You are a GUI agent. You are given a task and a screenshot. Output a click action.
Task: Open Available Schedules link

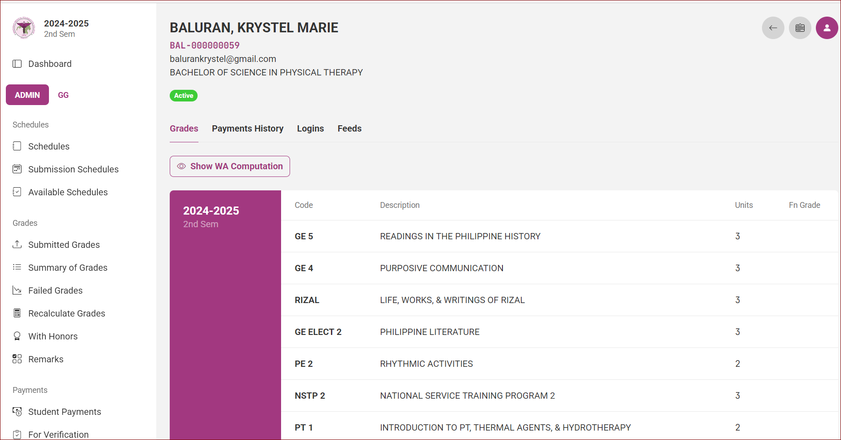[68, 192]
